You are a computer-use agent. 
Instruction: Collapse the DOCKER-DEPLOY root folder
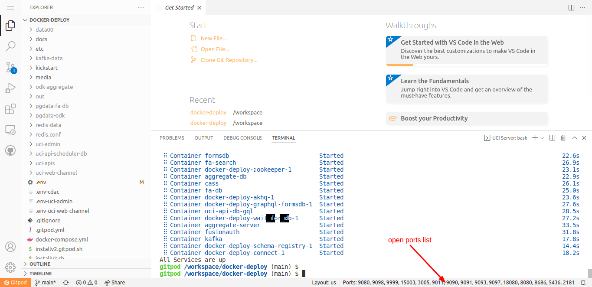[x=86, y=20]
